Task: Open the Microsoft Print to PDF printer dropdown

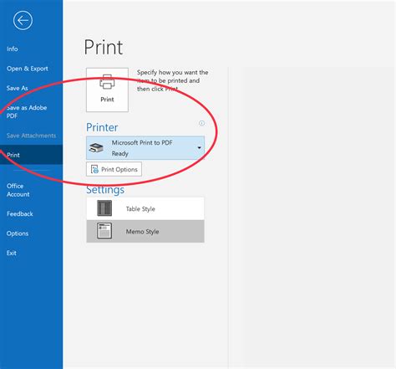Action: pyautogui.click(x=145, y=148)
